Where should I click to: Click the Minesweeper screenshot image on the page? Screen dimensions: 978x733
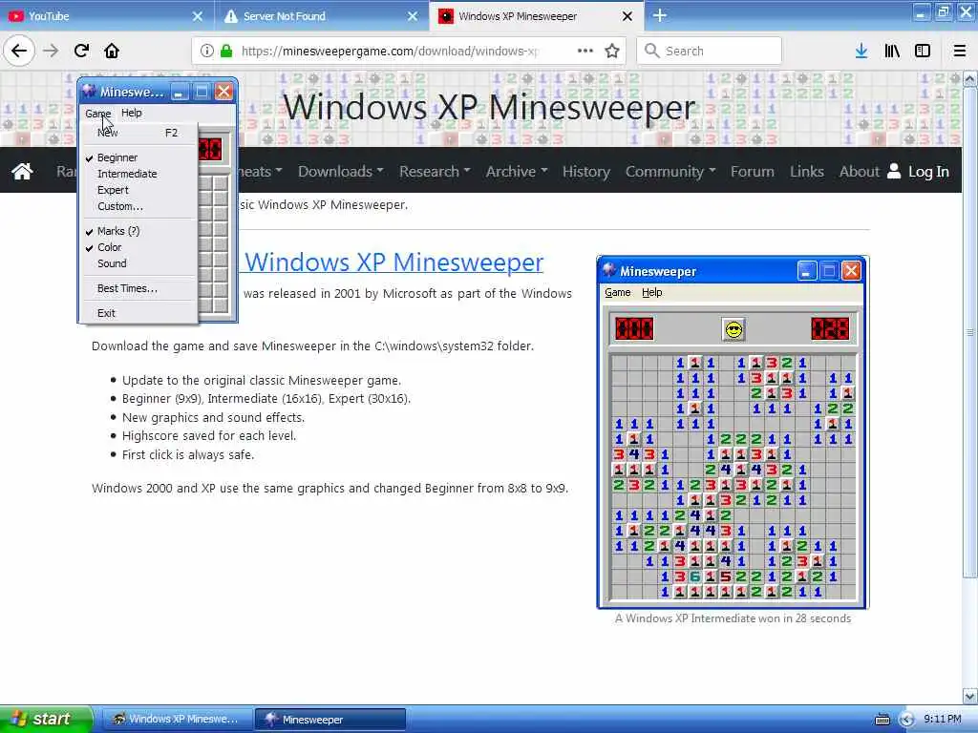[x=733, y=432]
